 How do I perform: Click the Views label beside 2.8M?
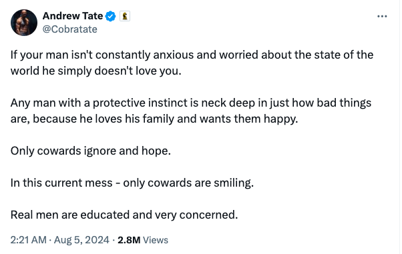coord(156,240)
